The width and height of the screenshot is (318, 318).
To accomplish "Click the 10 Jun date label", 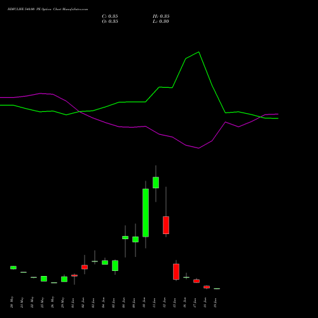I will coord(144,303).
